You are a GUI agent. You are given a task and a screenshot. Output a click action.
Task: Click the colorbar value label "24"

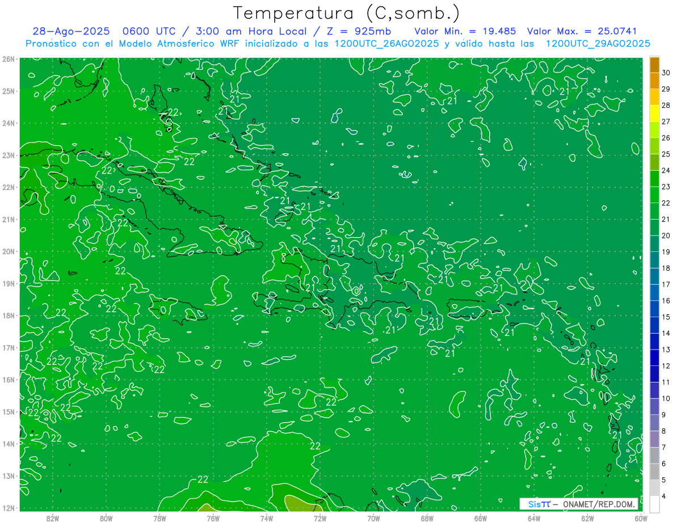click(x=666, y=170)
